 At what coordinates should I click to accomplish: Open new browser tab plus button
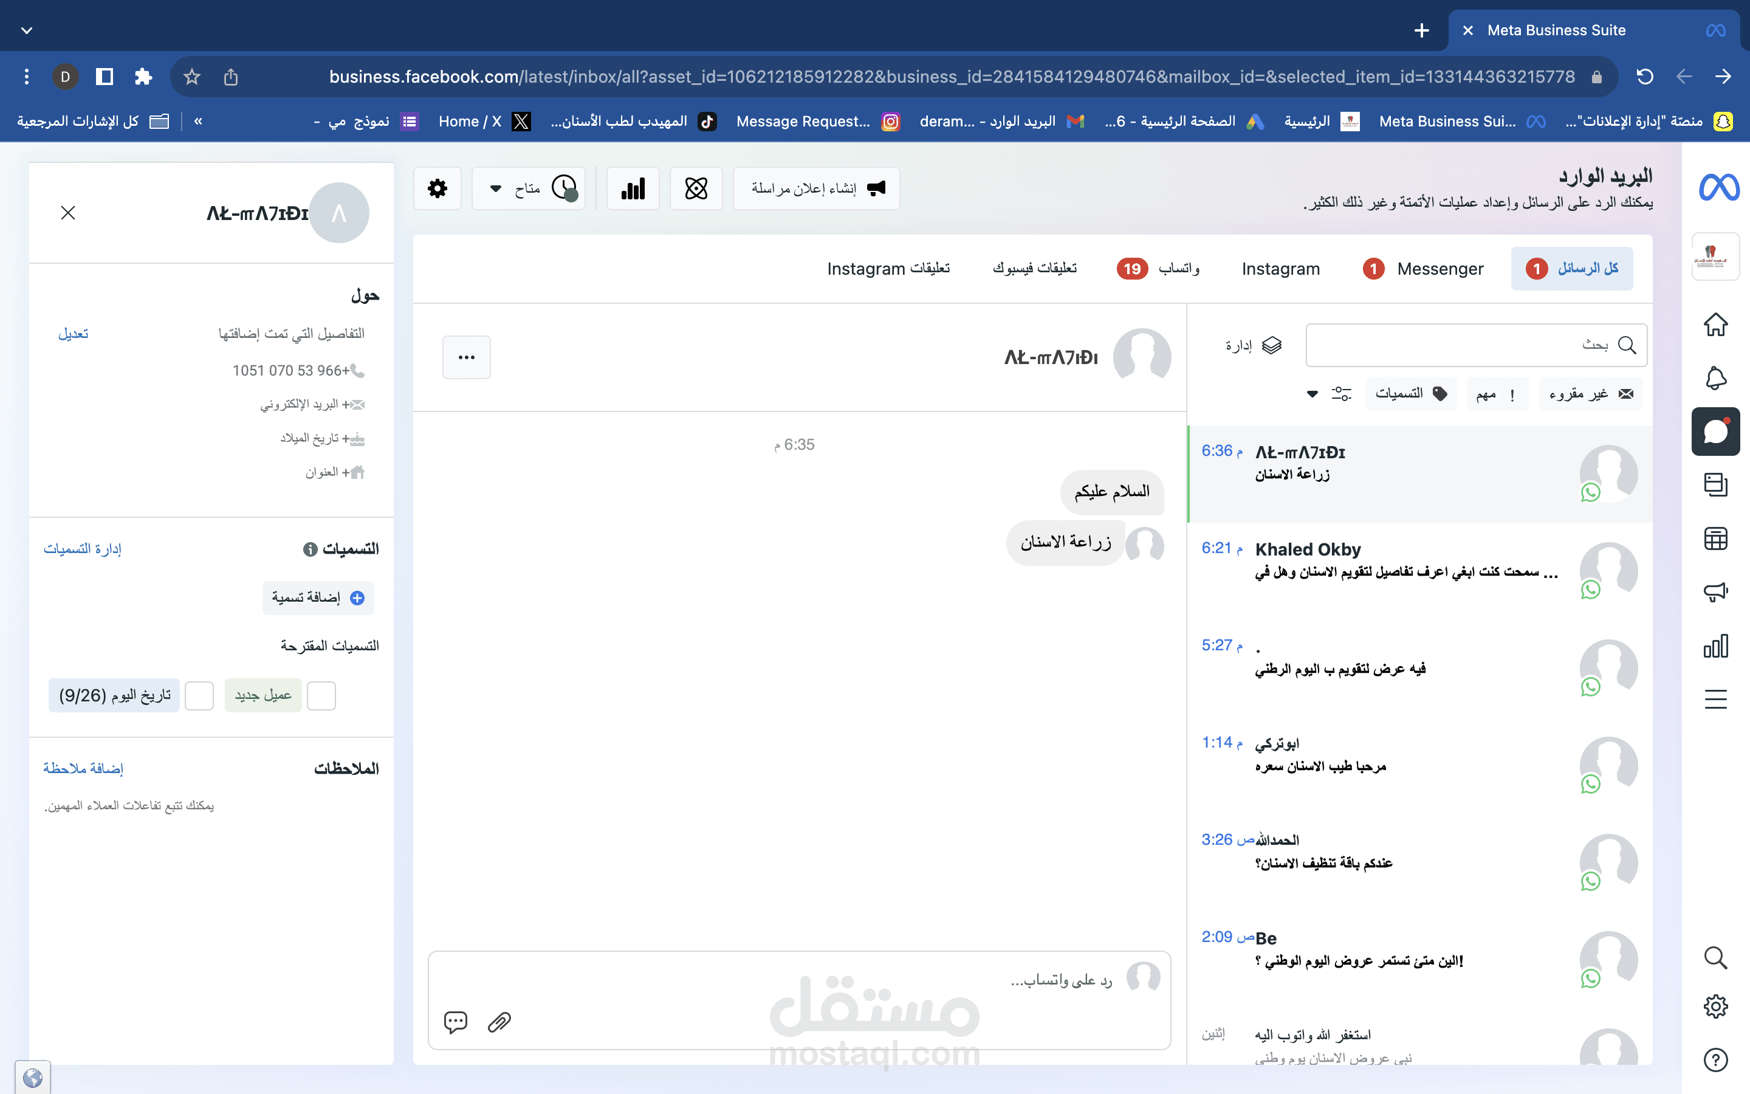[x=1421, y=30]
